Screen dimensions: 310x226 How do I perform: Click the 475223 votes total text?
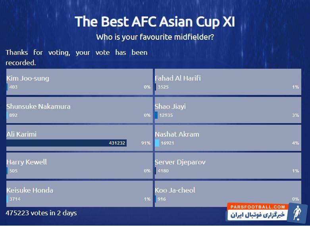click(x=41, y=213)
